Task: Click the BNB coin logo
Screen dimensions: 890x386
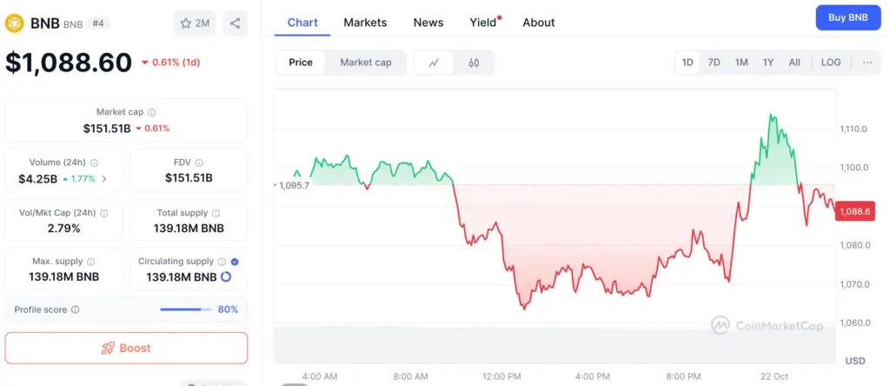Action: (15, 23)
